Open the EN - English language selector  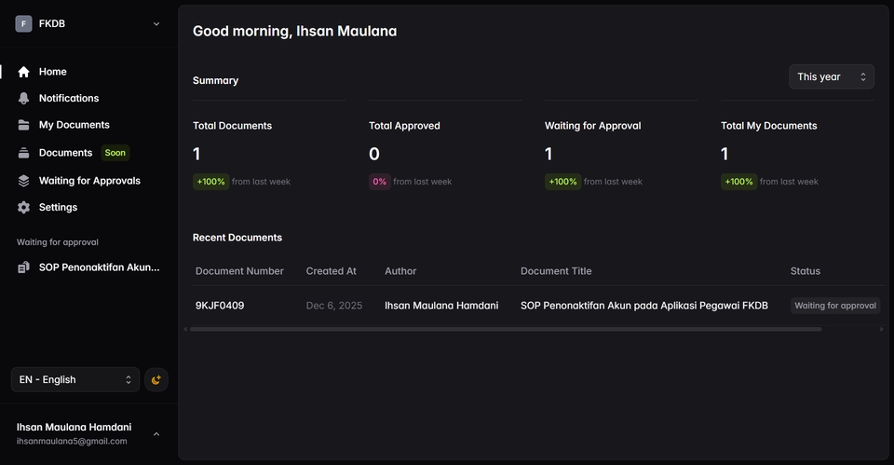(75, 379)
